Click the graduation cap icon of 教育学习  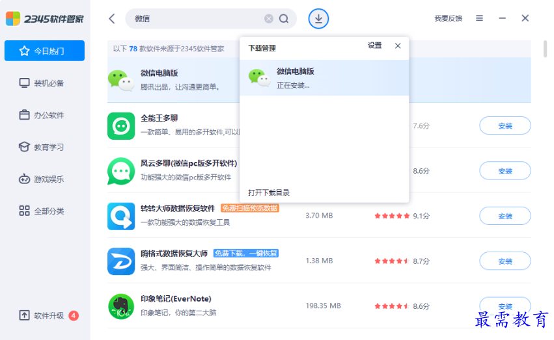[24, 147]
